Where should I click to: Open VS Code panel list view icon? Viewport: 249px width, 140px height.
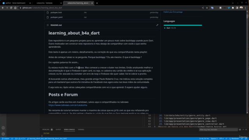[240, 129]
